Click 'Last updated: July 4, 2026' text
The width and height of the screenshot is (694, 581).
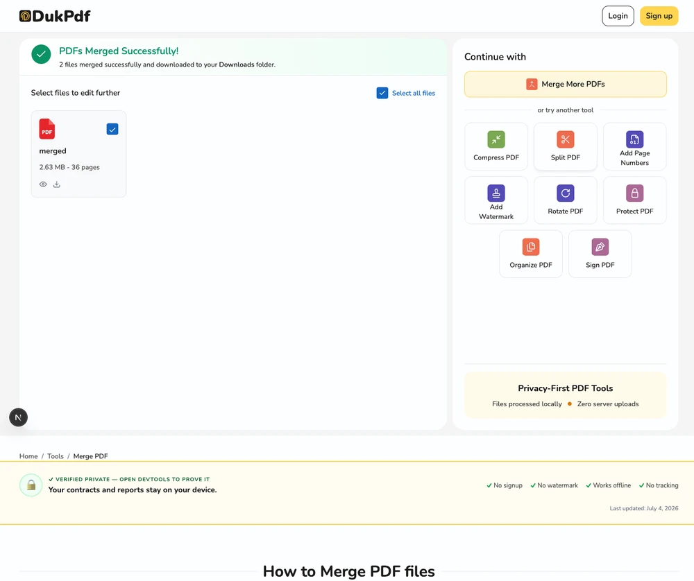pos(644,508)
